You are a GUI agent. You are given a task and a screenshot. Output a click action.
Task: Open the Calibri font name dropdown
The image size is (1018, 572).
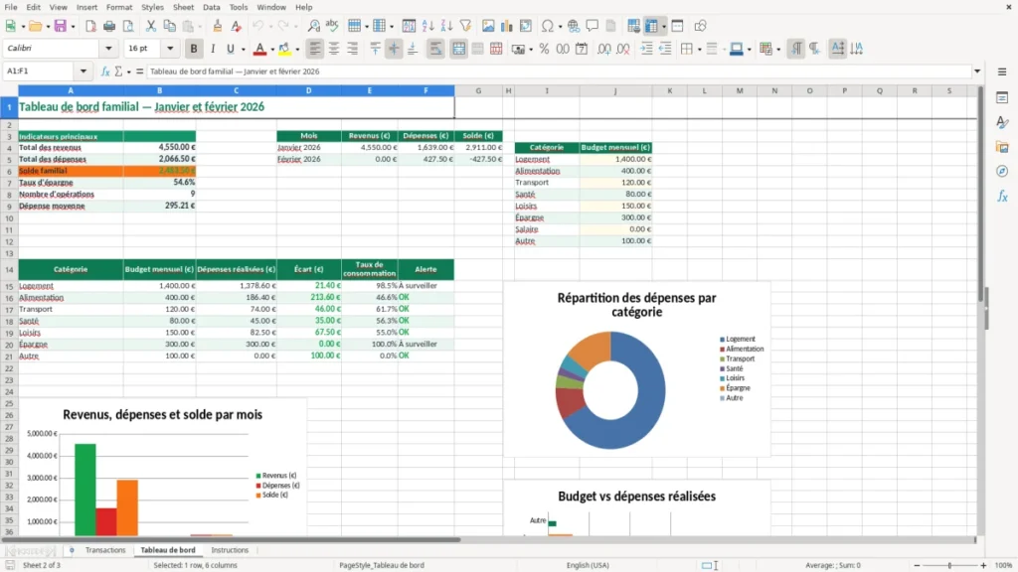click(108, 48)
